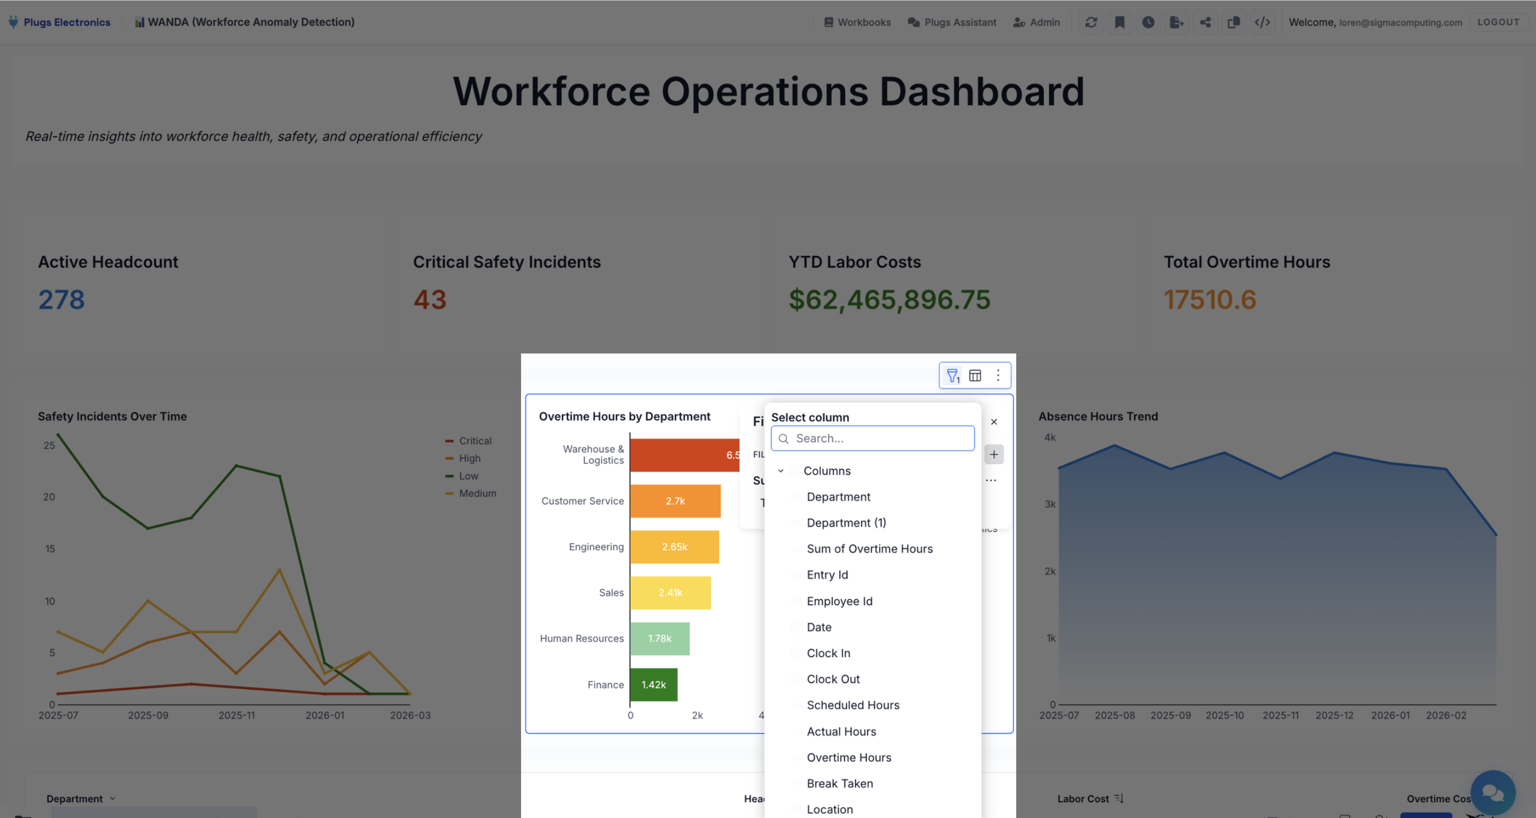
Task: Click the share icon in header
Action: point(1205,22)
